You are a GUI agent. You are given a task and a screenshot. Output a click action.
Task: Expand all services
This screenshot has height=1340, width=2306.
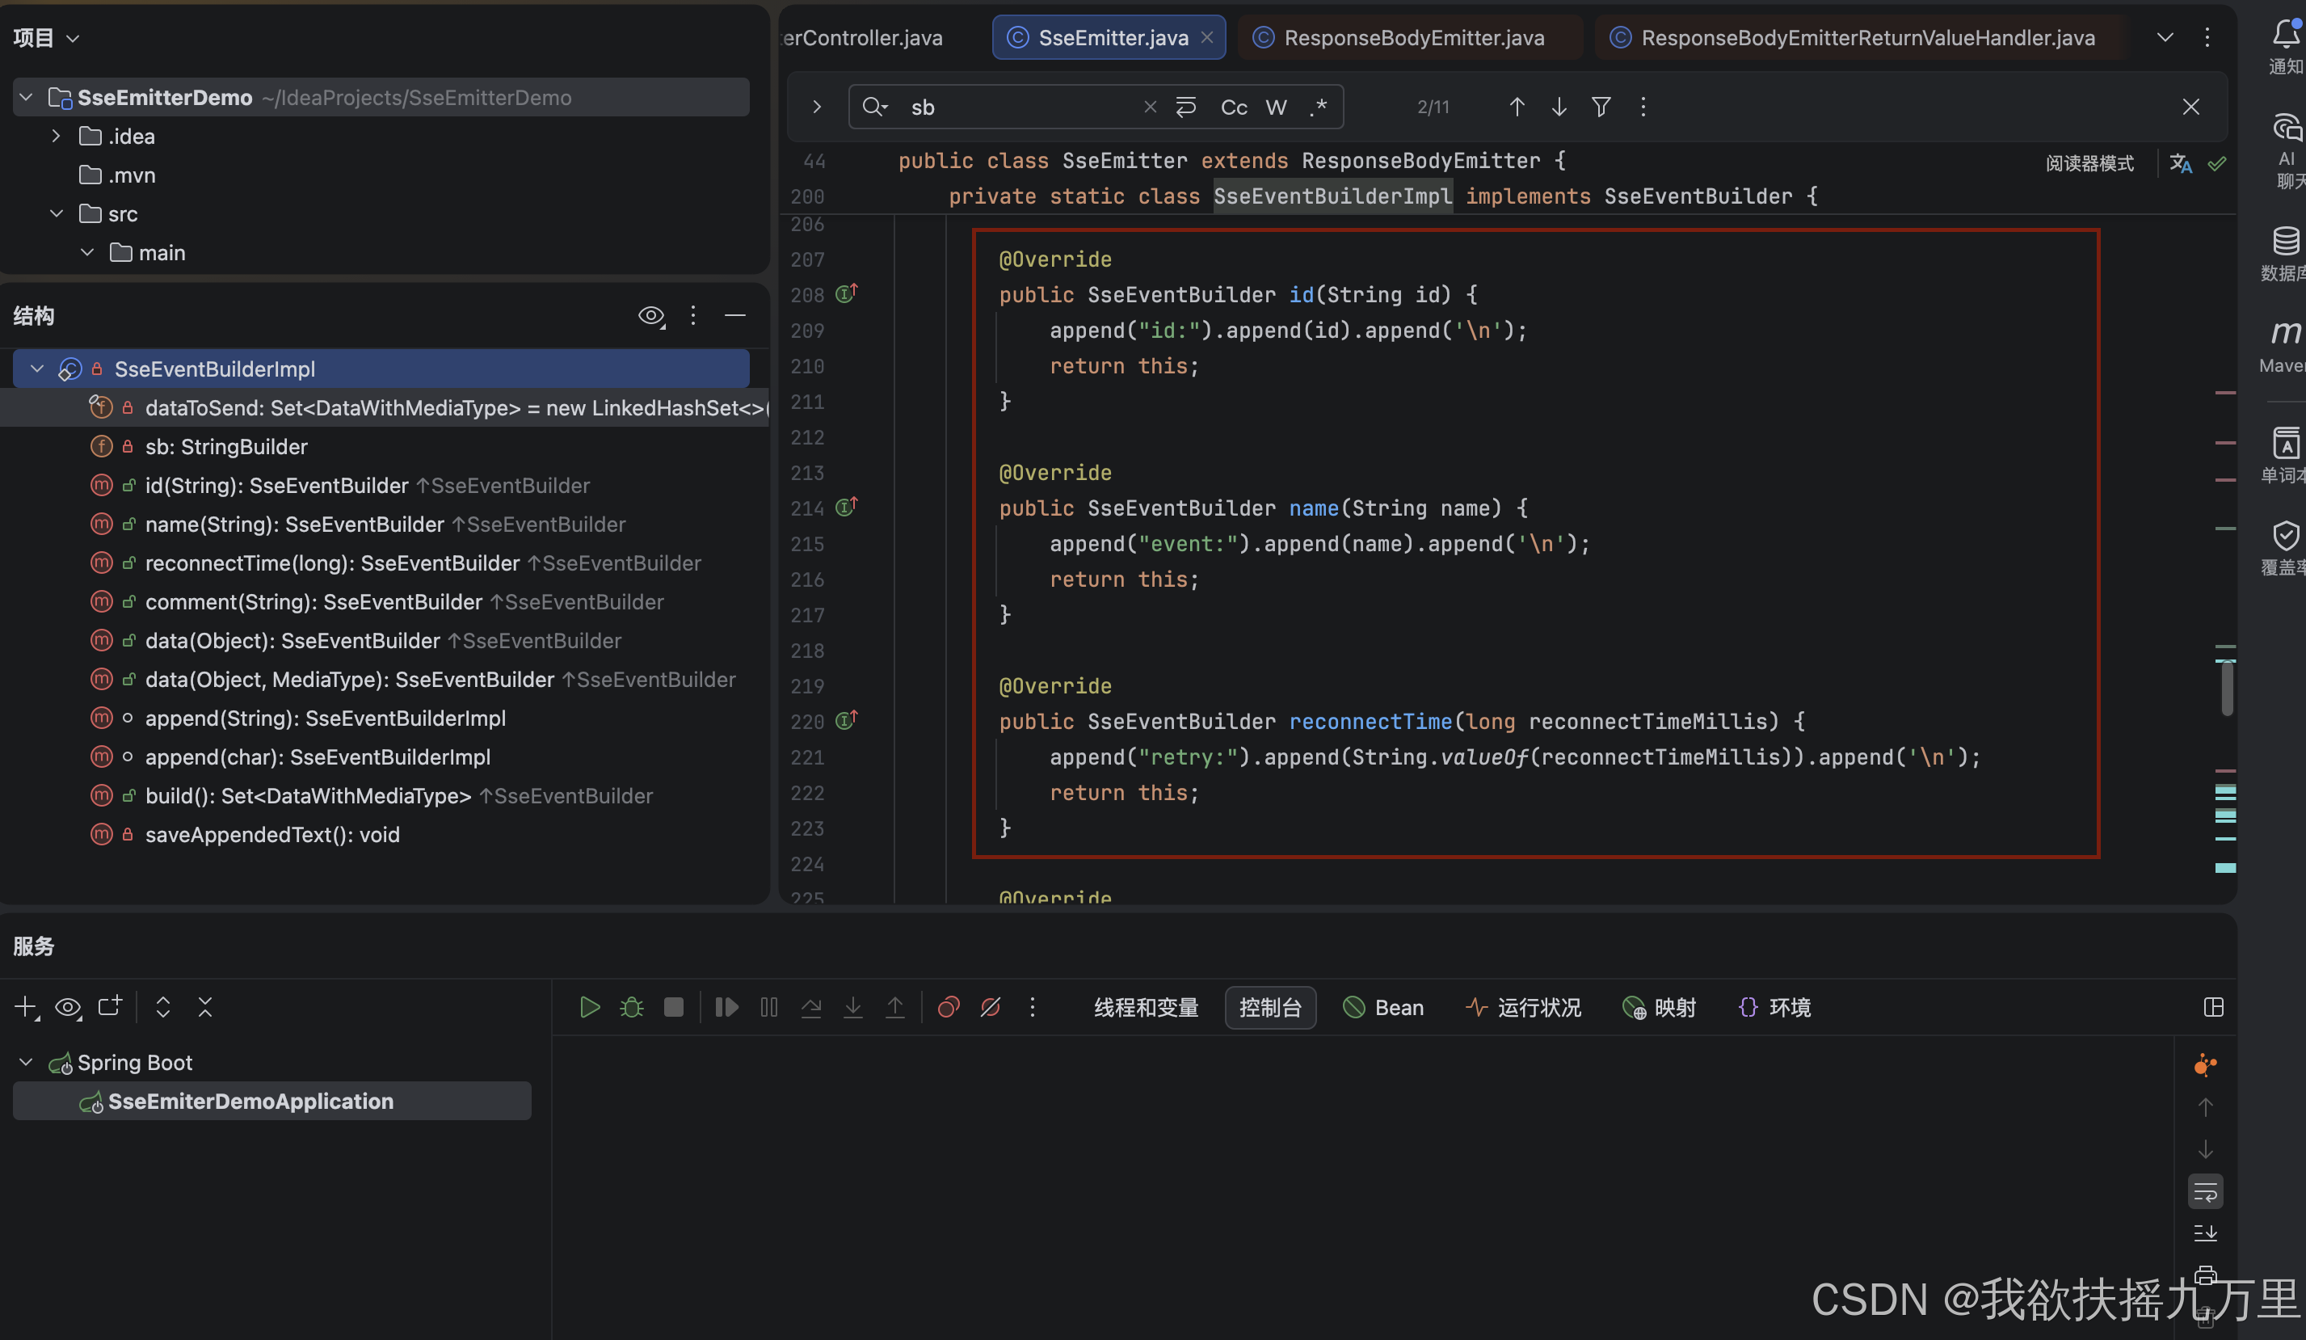163,1007
